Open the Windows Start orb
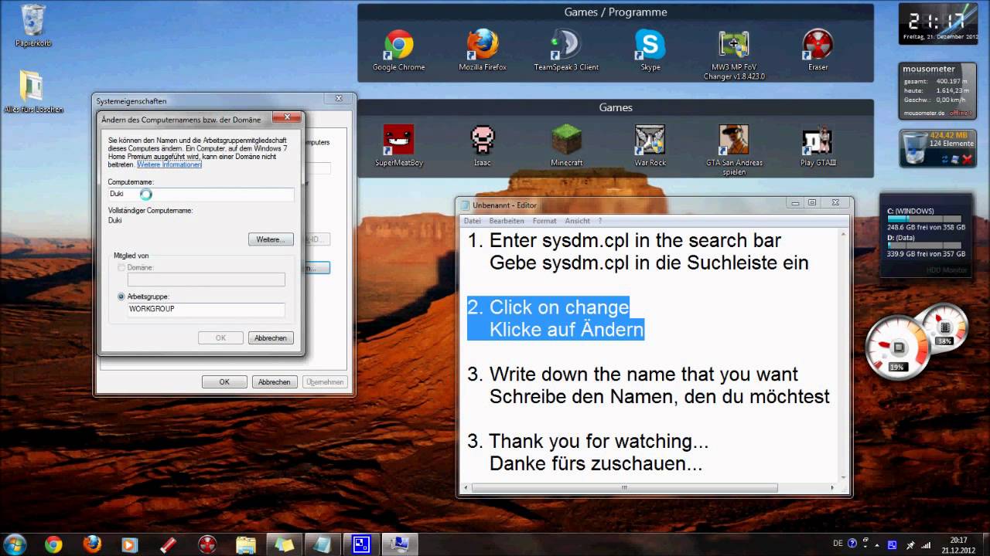 15,544
